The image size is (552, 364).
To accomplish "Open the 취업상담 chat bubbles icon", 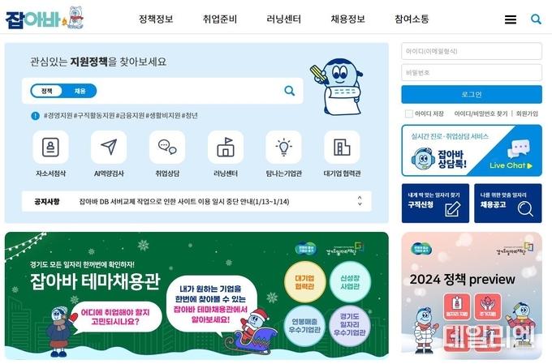I will tap(167, 147).
